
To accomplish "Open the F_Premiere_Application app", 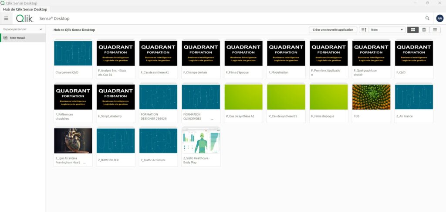I will (329, 59).
